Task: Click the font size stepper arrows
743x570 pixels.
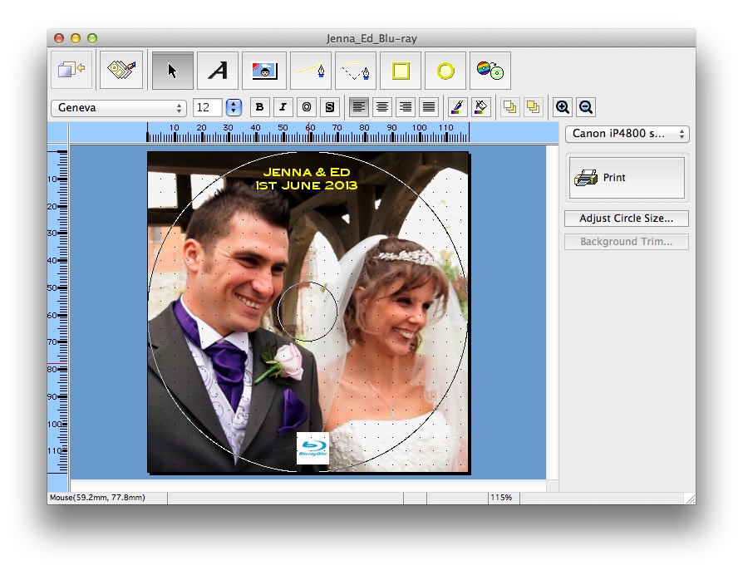Action: [234, 108]
